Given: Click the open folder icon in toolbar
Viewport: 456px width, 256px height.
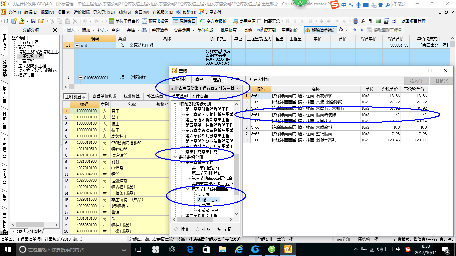Looking at the screenshot, I should point(21,21).
